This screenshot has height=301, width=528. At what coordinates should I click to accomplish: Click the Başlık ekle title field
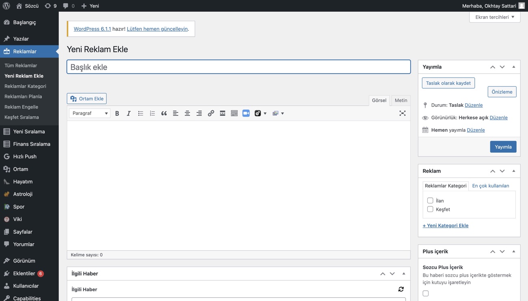coord(238,67)
